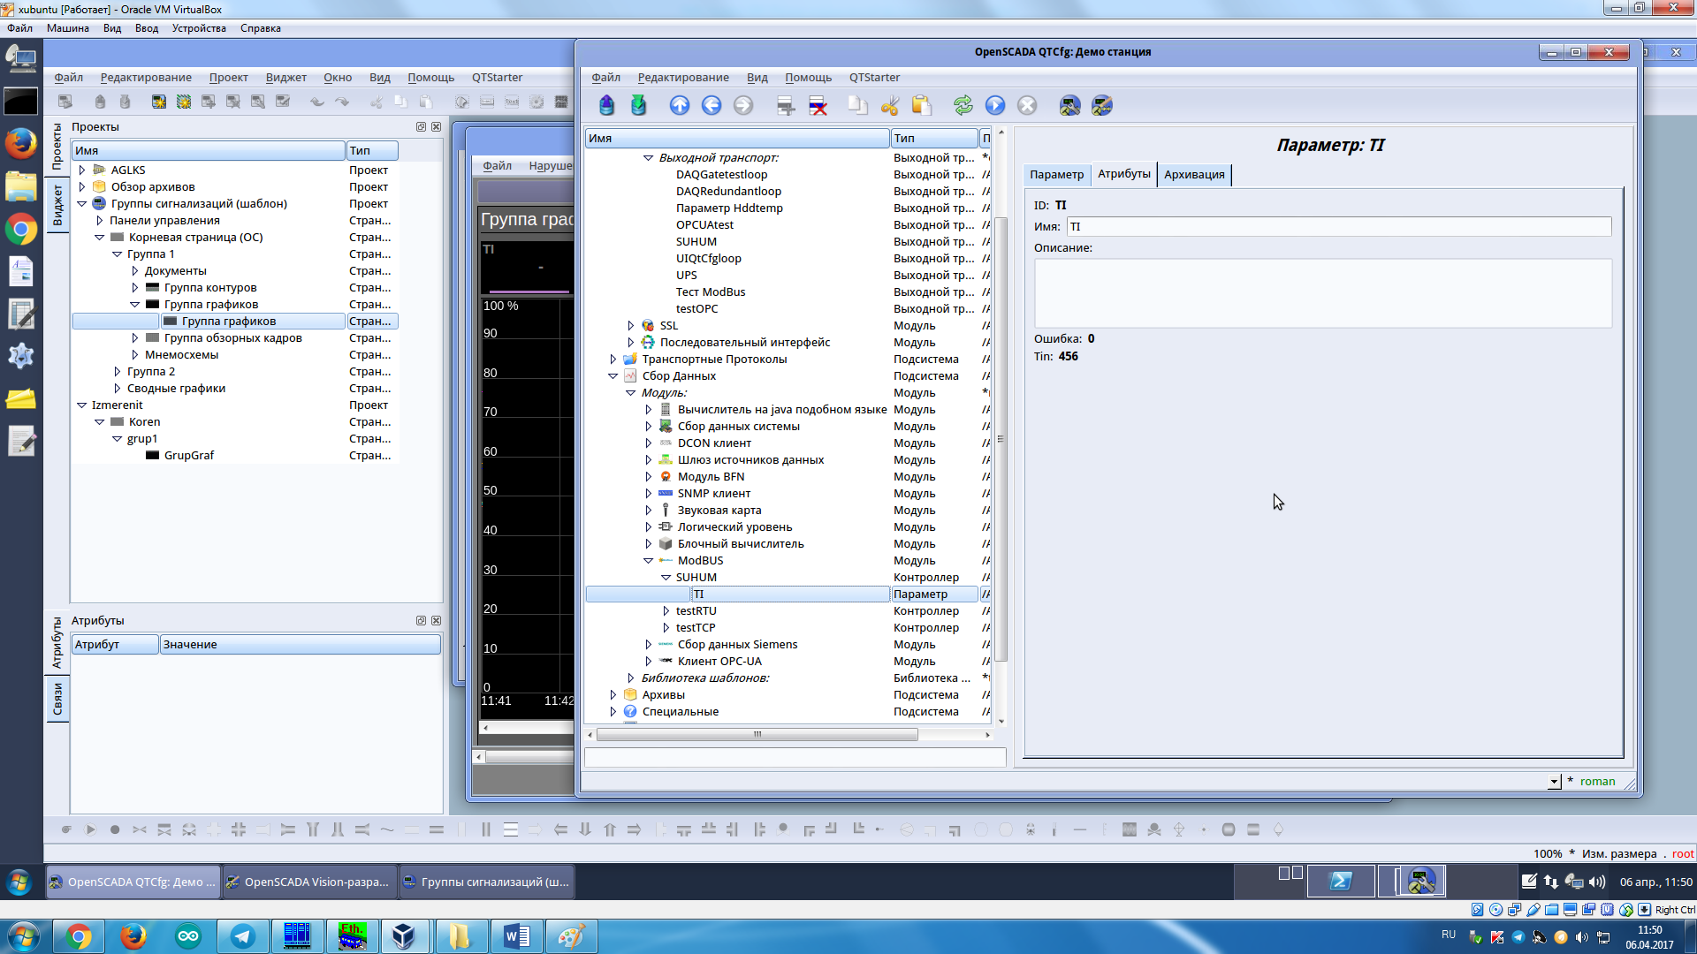Viewport: 1697px width, 954px height.
Task: Click the Имя input field
Action: 1338,227
